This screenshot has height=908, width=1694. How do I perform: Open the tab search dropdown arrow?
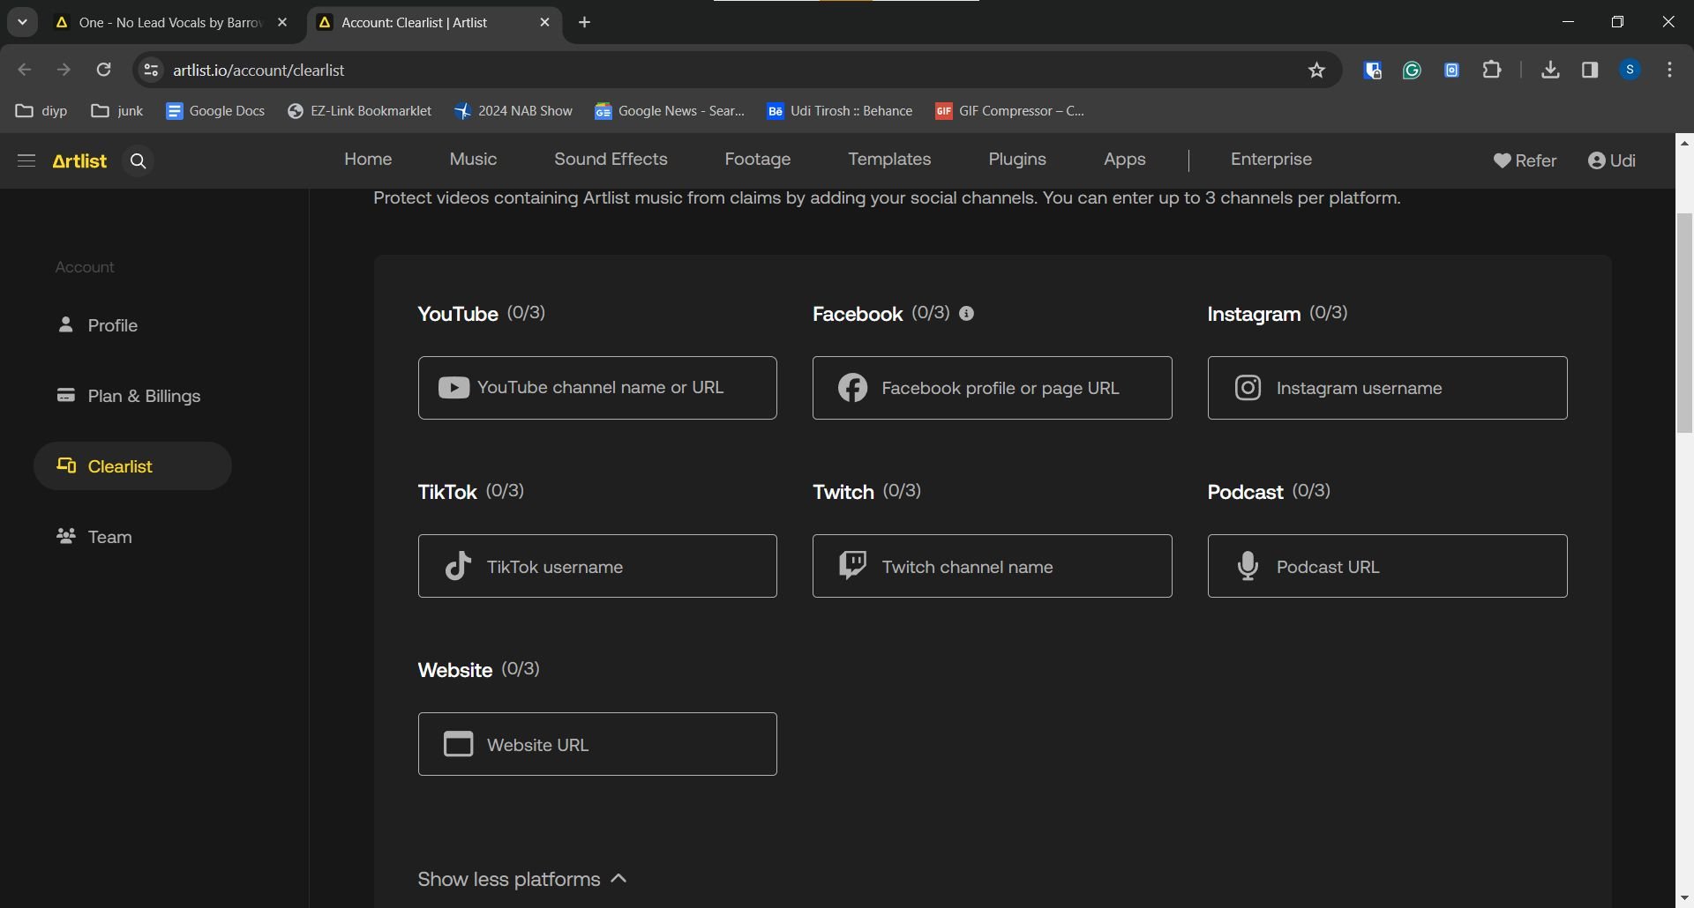22,22
